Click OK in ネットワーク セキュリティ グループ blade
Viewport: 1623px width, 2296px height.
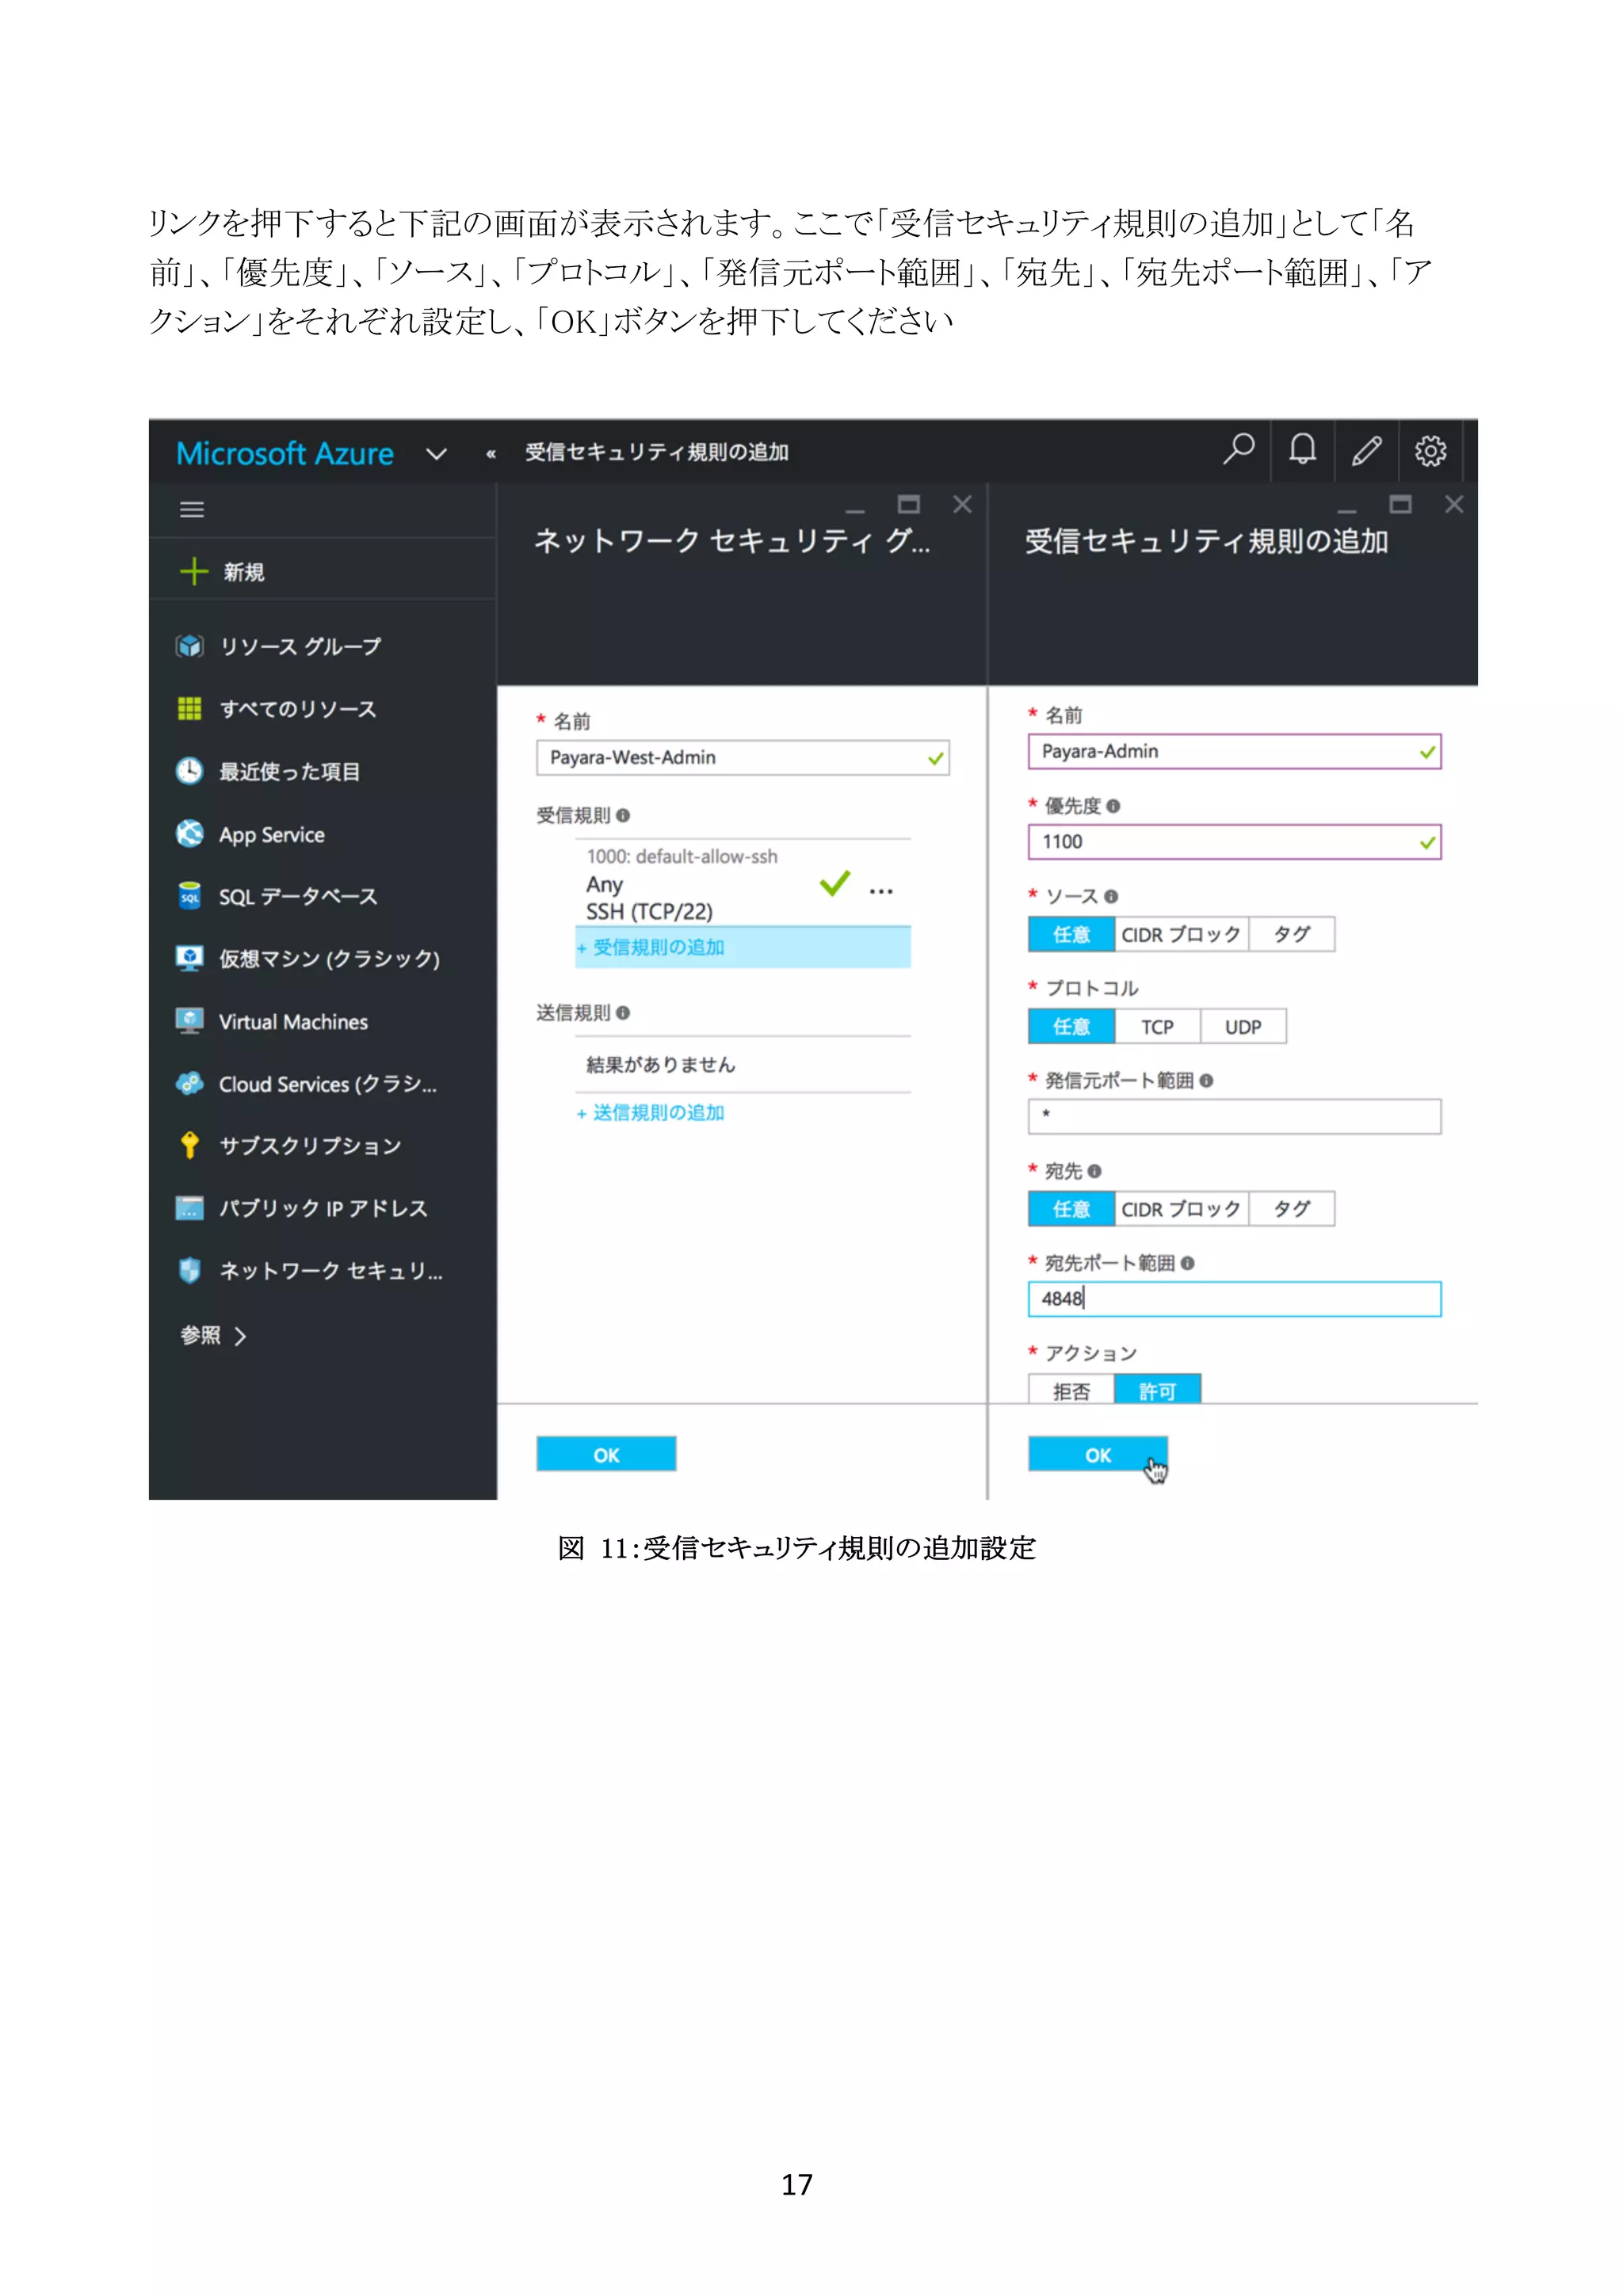coord(606,1454)
